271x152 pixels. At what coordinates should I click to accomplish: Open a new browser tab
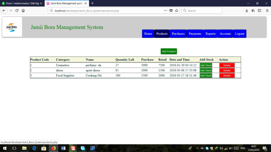[x=92, y=3]
